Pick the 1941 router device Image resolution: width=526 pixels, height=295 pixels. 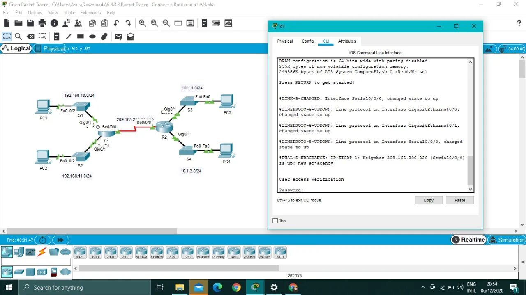[95, 253]
